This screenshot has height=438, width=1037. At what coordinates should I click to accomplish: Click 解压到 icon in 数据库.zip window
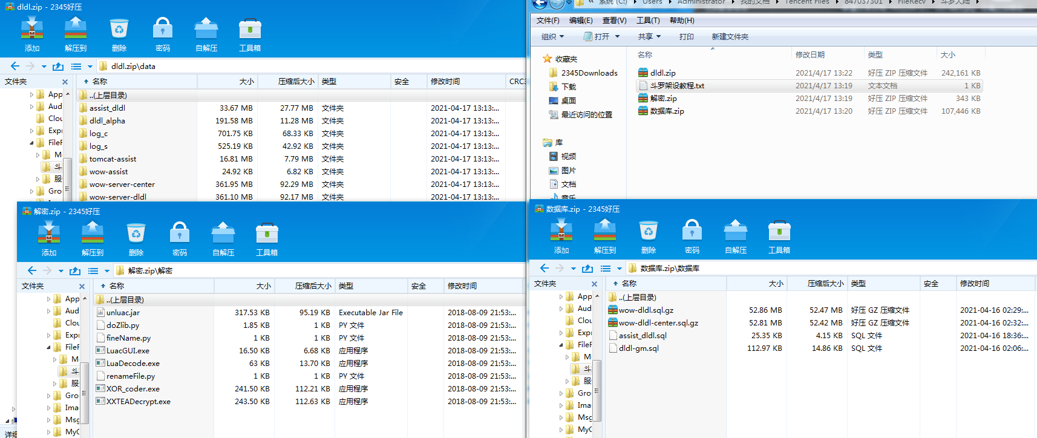[x=605, y=230]
